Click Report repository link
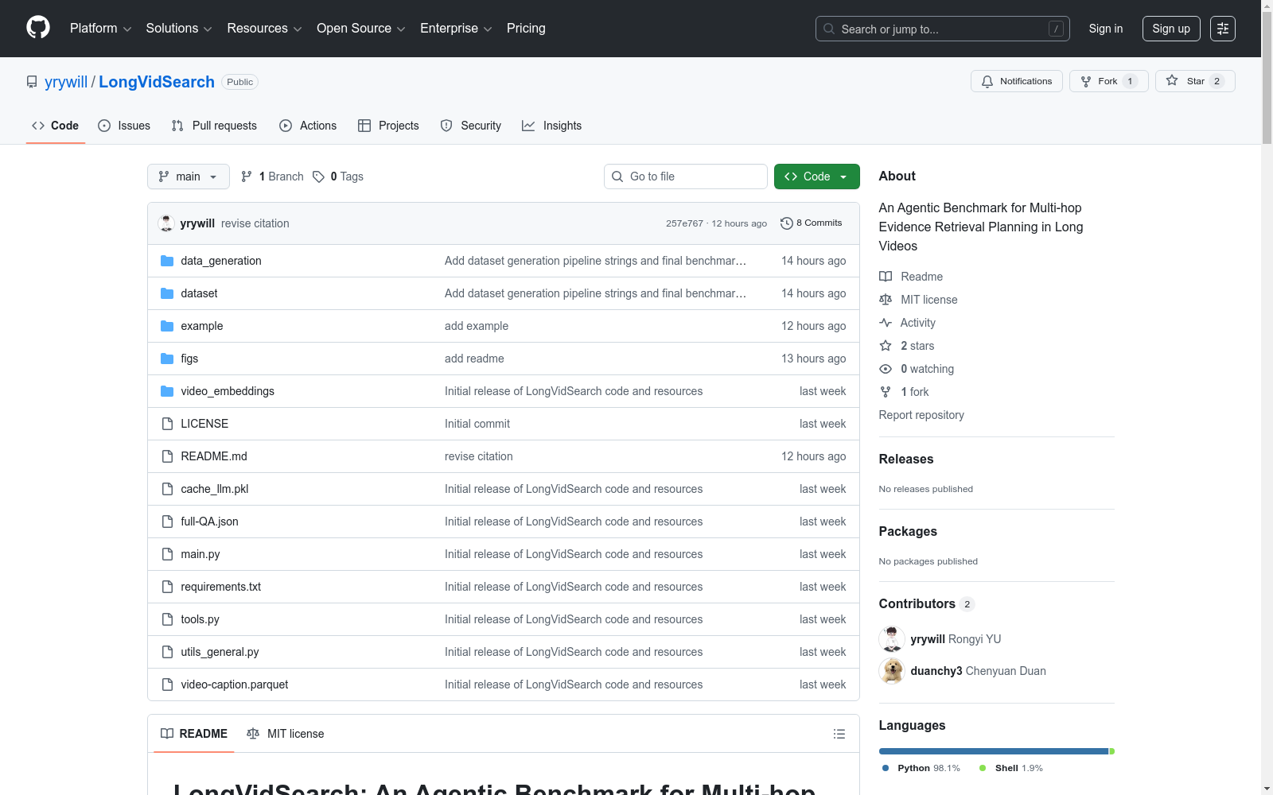Screen dimensions: 1273x795 [921, 415]
